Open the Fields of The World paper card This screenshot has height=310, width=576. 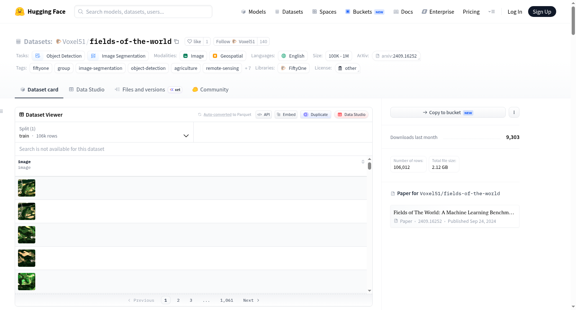pyautogui.click(x=455, y=216)
